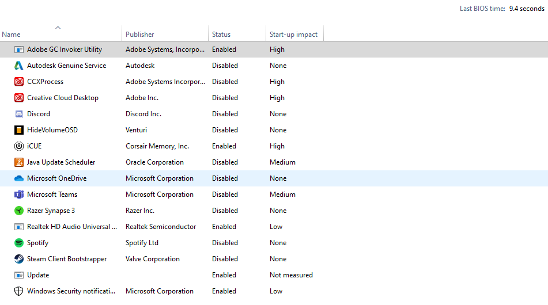This screenshot has height=305, width=548.
Task: Click the Microsoft Teams icon
Action: [19, 195]
